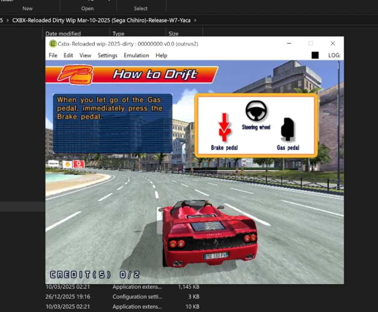Open the Emulation menu
The width and height of the screenshot is (378, 312).
click(136, 55)
